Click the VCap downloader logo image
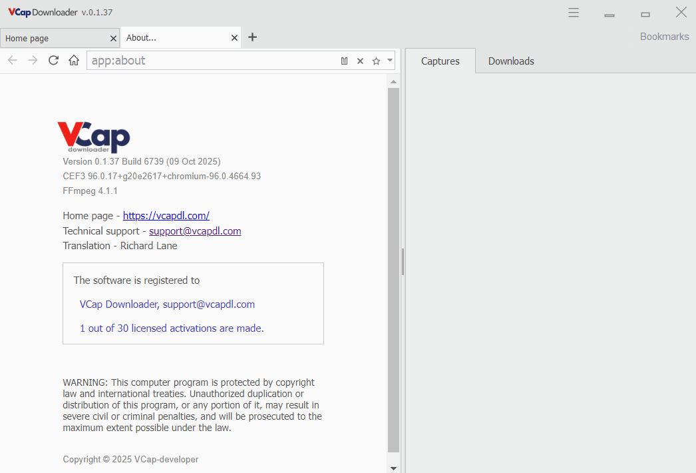The width and height of the screenshot is (696, 473). coord(94,137)
